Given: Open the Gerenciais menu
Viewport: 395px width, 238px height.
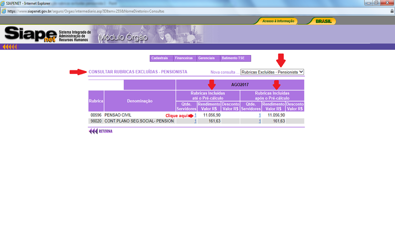Looking at the screenshot, I should tap(206, 58).
